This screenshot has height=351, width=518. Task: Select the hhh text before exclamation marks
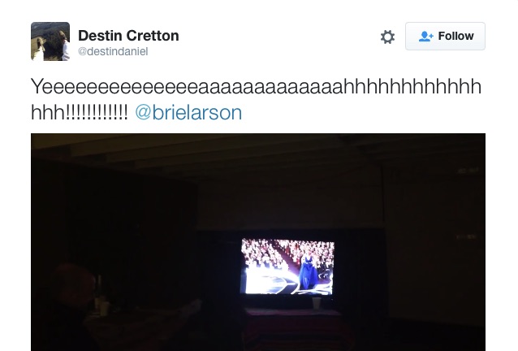pos(49,113)
